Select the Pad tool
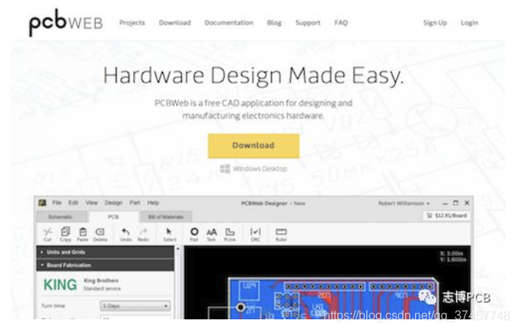The height and width of the screenshot is (330, 517). click(194, 234)
